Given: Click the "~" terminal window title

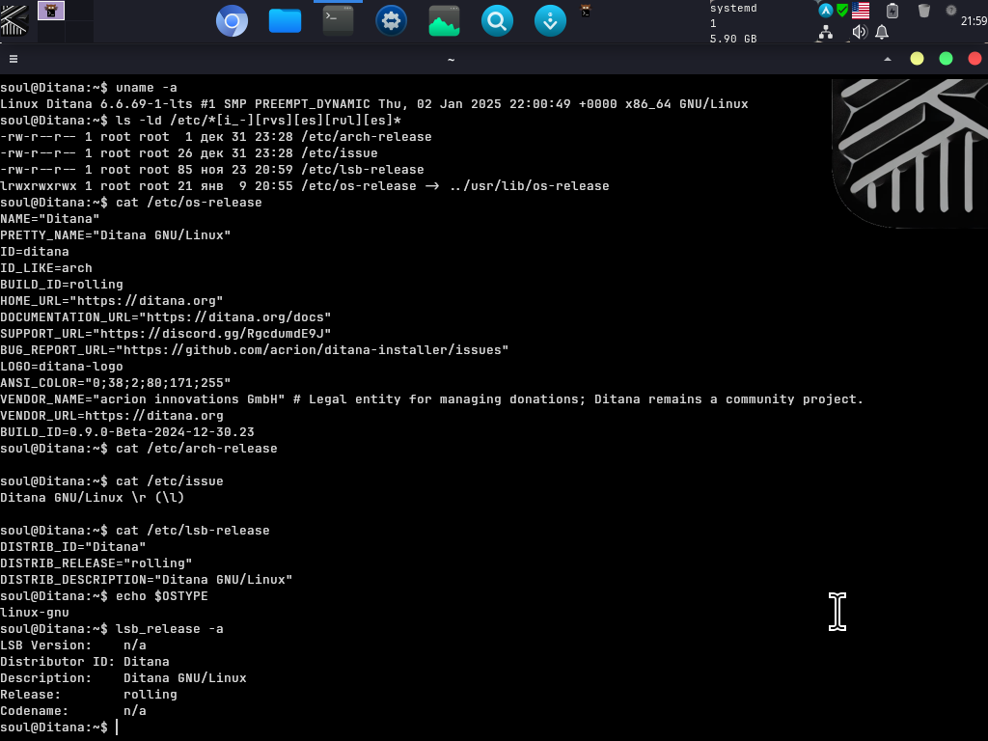Looking at the screenshot, I should tap(452, 60).
